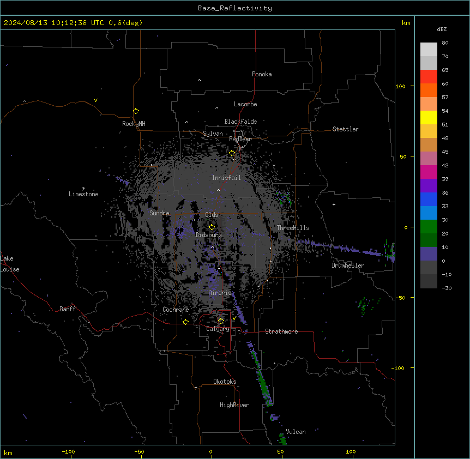Select the Blackfalds label
The height and width of the screenshot is (459, 470).
pyautogui.click(x=240, y=122)
